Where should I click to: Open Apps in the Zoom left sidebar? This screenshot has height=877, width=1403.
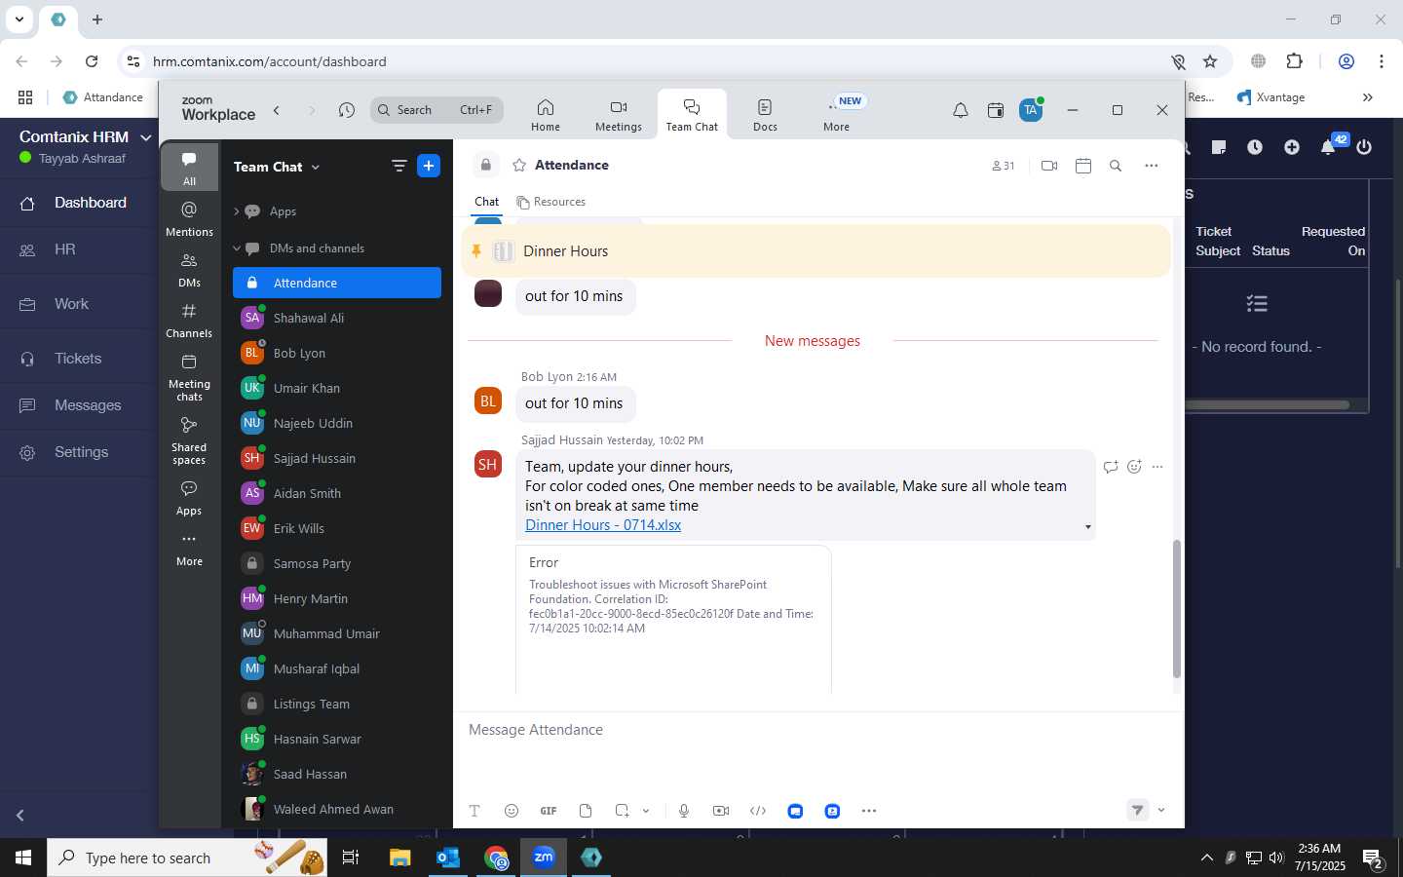tap(189, 498)
